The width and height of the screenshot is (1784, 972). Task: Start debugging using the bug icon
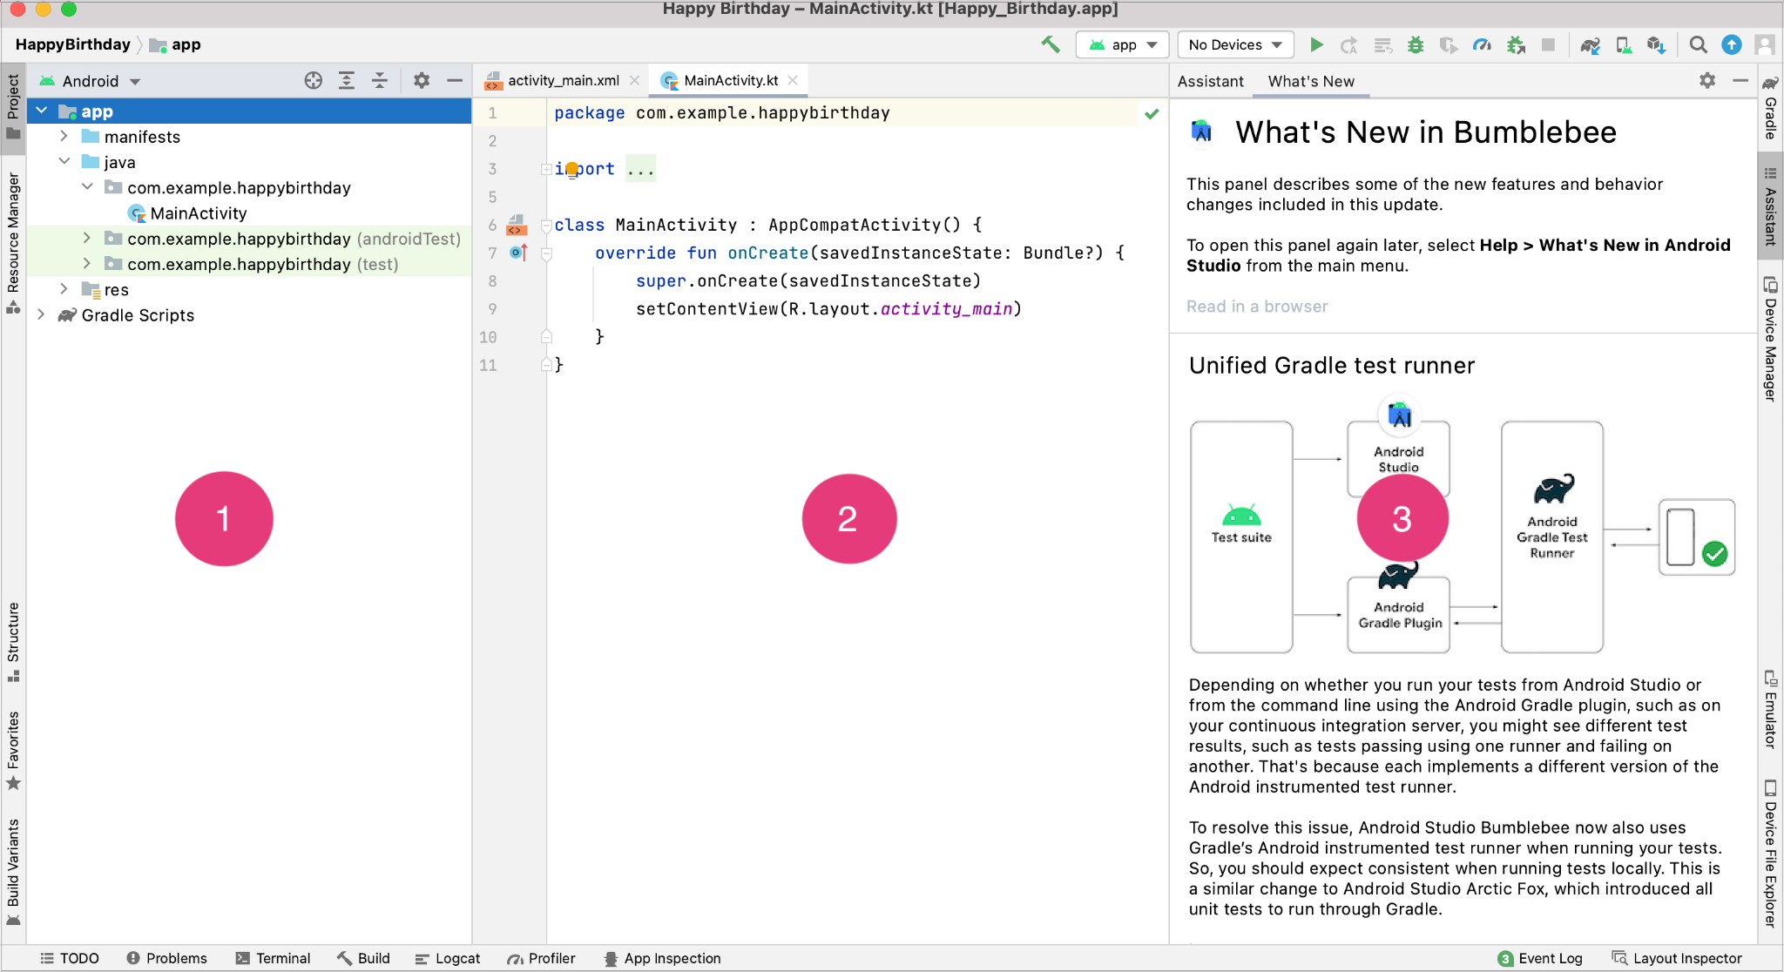pyautogui.click(x=1414, y=44)
